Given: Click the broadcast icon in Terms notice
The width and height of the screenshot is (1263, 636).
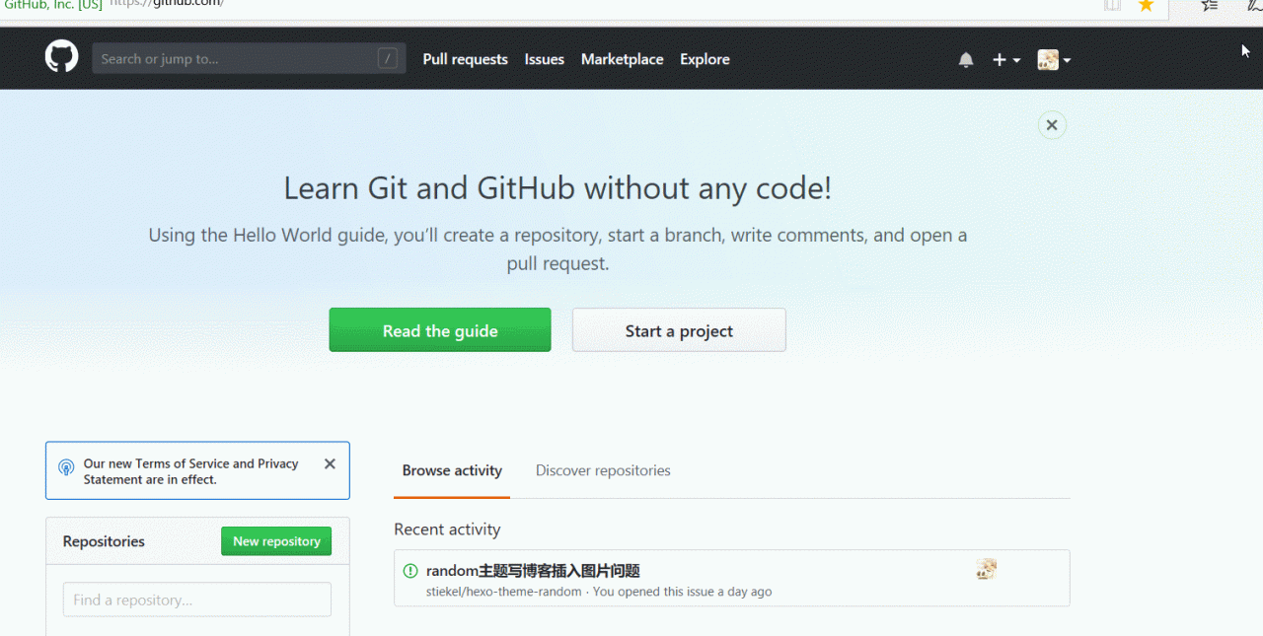Looking at the screenshot, I should pyautogui.click(x=66, y=467).
